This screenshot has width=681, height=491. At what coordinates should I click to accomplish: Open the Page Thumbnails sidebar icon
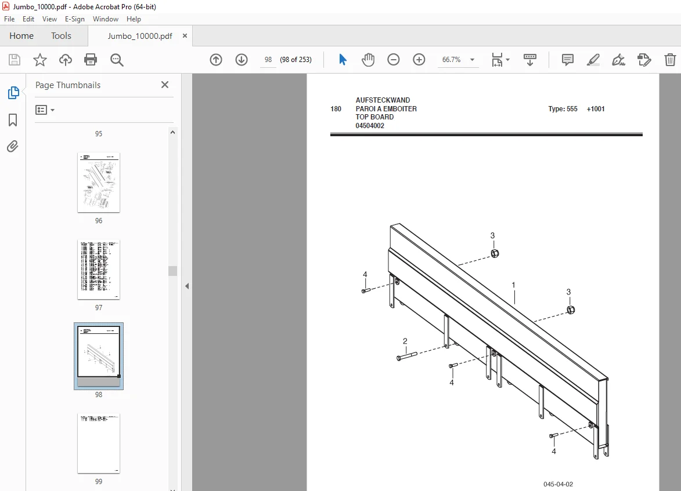click(13, 93)
